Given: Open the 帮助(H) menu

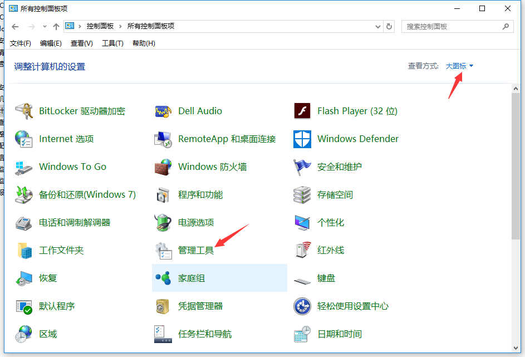Looking at the screenshot, I should (x=144, y=43).
